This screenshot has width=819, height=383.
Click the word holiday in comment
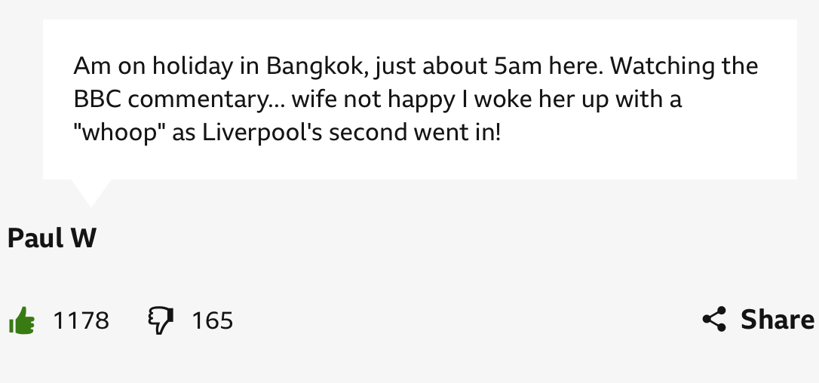tap(193, 67)
